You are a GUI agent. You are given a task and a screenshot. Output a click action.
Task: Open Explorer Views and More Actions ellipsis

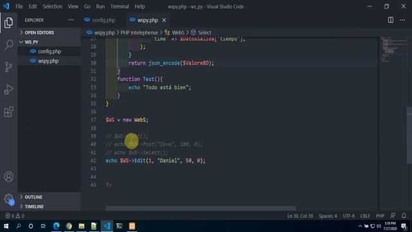click(x=71, y=20)
